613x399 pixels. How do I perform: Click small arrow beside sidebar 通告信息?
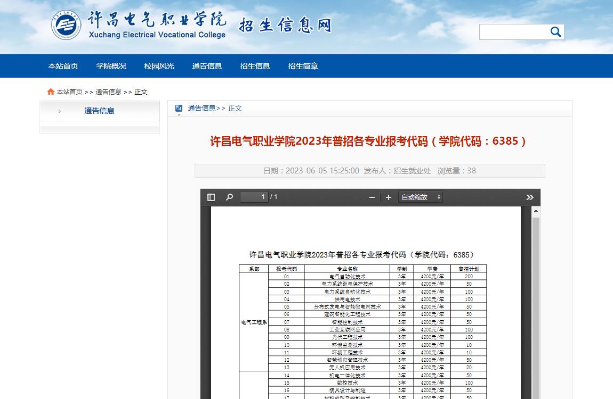coord(59,111)
